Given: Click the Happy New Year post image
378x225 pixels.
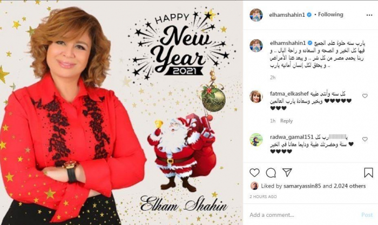Looking at the screenshot, I should tap(122, 113).
